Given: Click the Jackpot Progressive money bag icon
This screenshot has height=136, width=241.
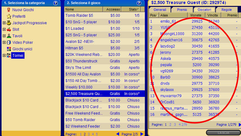Looking at the screenshot, I should pos(9,23).
